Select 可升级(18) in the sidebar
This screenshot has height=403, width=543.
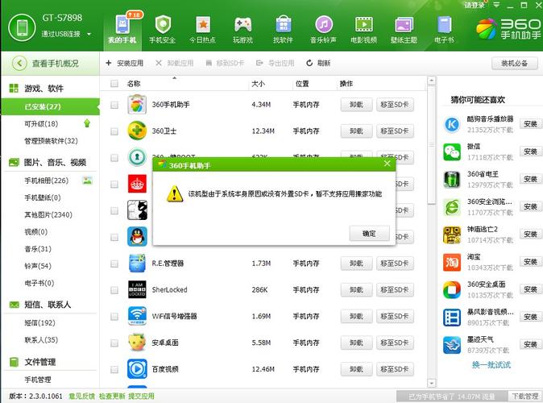tap(41, 123)
